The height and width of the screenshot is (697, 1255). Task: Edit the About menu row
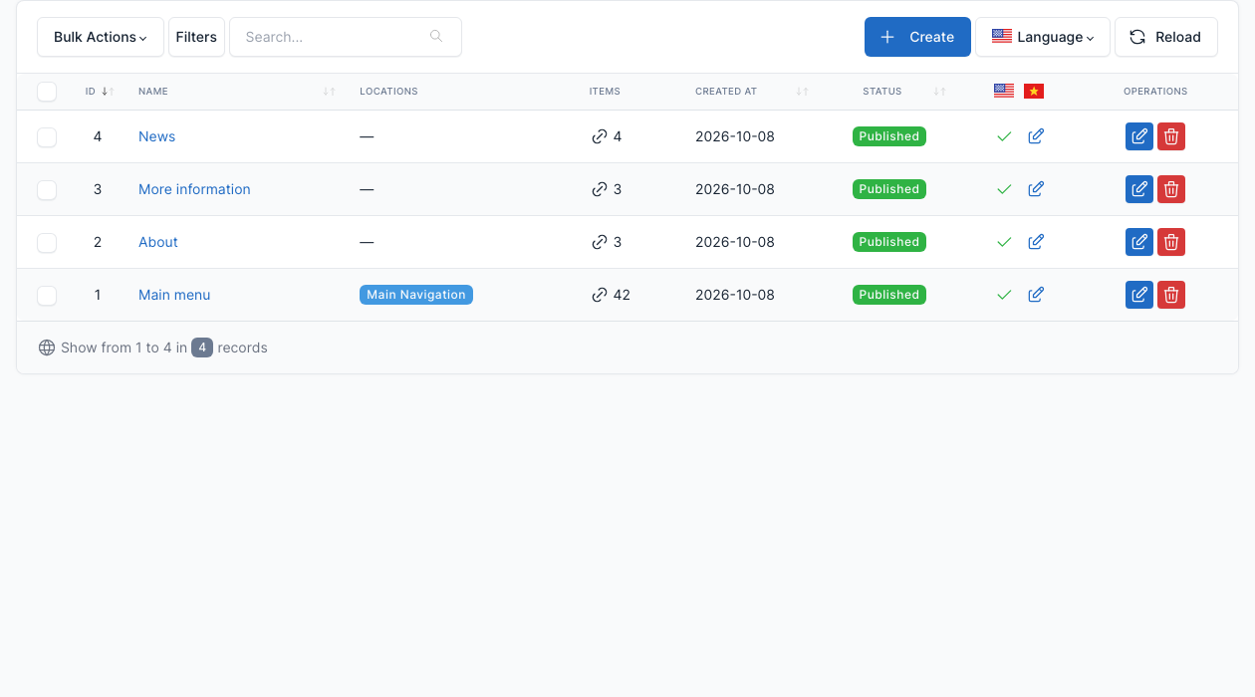[1139, 242]
